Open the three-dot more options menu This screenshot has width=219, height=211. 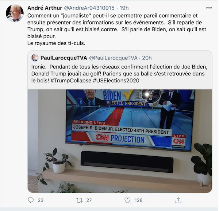point(209,8)
